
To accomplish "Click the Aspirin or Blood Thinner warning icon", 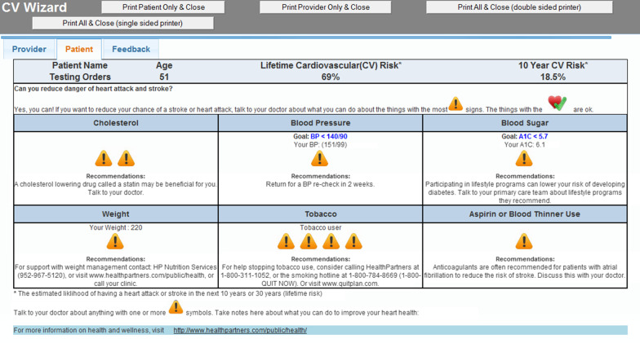I will point(524,242).
